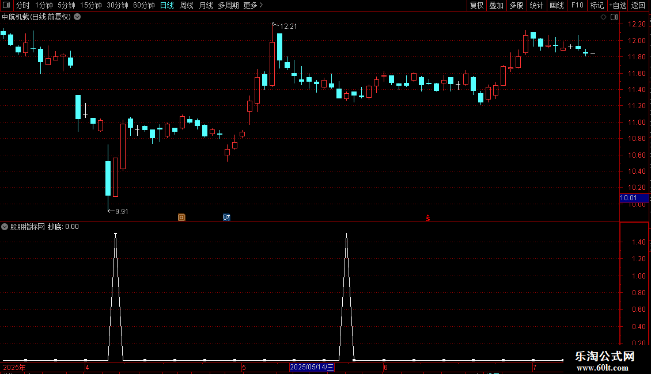Open the 统计 statistics tool

[536, 5]
